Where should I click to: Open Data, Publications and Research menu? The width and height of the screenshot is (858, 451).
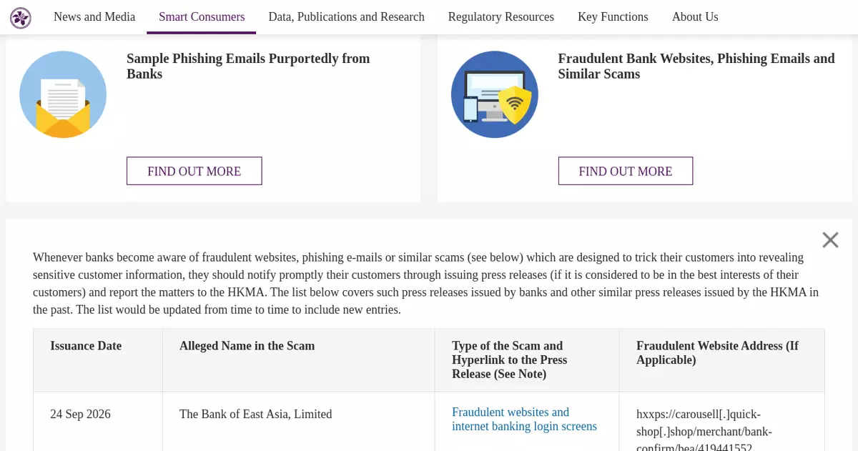pos(346,16)
